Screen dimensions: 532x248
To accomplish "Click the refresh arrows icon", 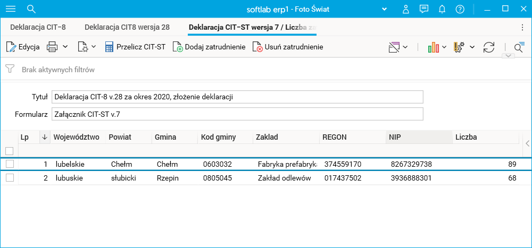I will (489, 47).
